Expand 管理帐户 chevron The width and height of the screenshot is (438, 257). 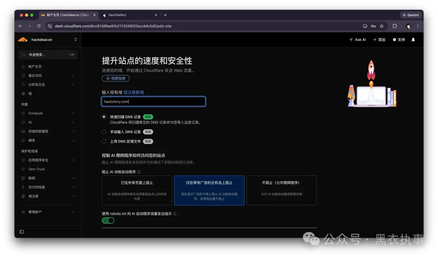click(73, 212)
